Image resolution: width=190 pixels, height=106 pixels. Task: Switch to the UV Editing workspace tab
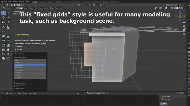pyautogui.click(x=59, y=2)
